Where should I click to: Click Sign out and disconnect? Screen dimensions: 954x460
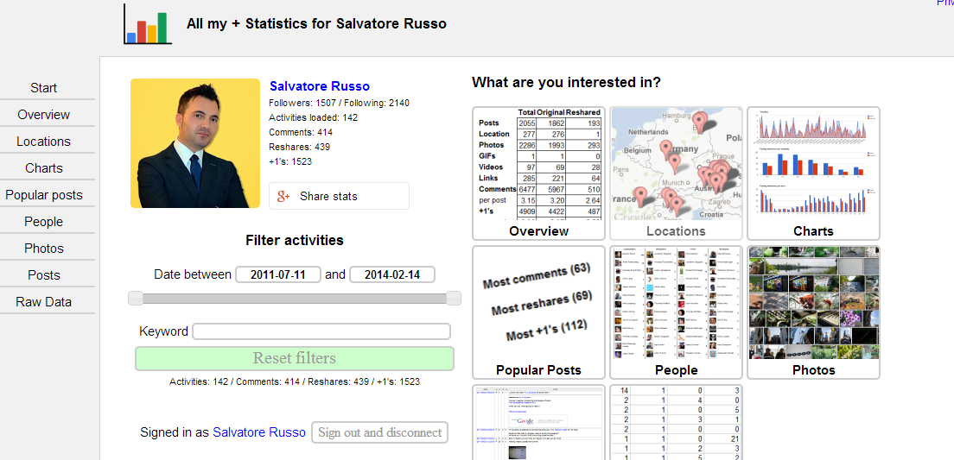379,432
